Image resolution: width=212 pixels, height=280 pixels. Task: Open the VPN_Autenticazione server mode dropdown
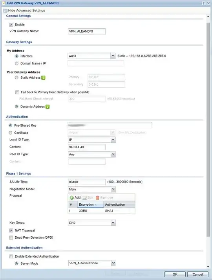click(113, 263)
